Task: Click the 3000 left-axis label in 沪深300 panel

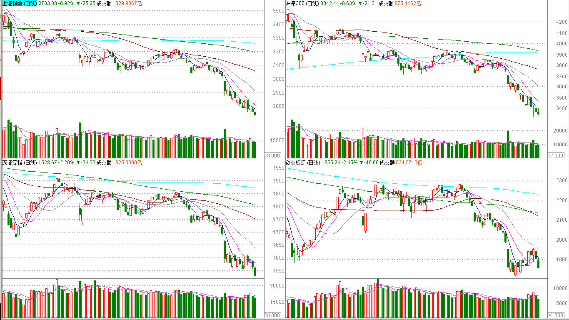Action: point(279,79)
